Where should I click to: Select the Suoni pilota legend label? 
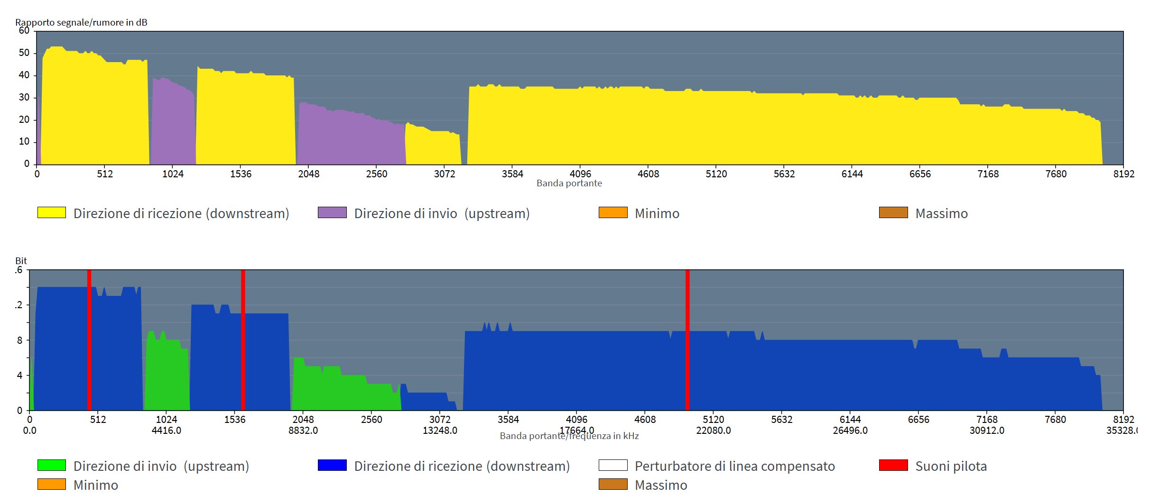tap(951, 466)
